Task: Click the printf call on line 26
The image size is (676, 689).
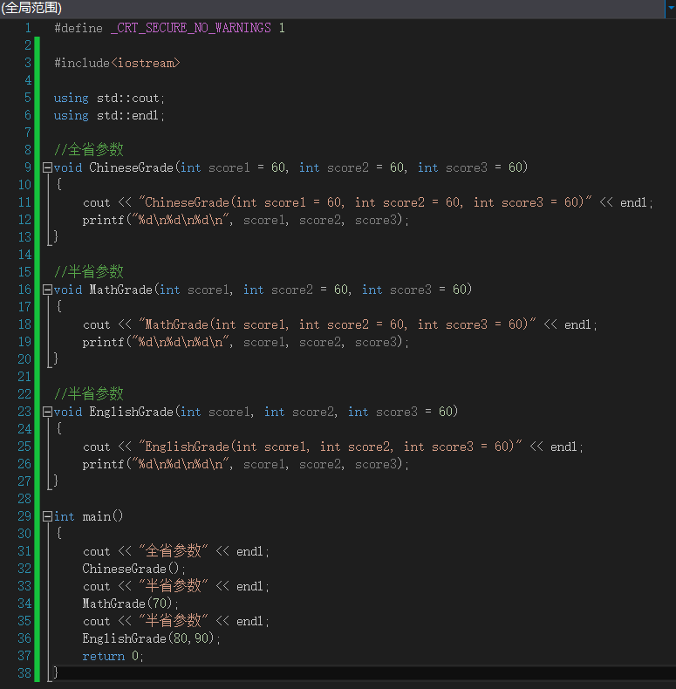Action: point(246,465)
